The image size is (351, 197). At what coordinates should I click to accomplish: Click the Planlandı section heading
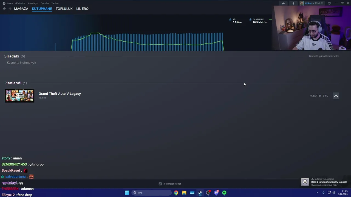tap(13, 83)
